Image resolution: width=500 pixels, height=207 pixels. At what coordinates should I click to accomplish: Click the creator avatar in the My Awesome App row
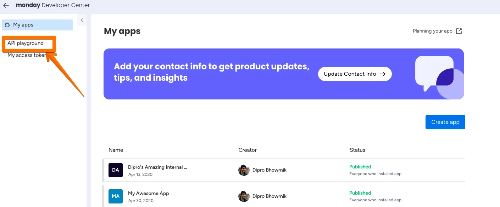pyautogui.click(x=244, y=196)
